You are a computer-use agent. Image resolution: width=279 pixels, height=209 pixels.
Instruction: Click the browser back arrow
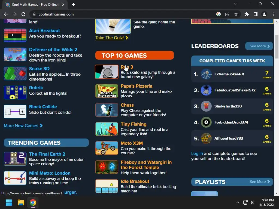coord(6,14)
